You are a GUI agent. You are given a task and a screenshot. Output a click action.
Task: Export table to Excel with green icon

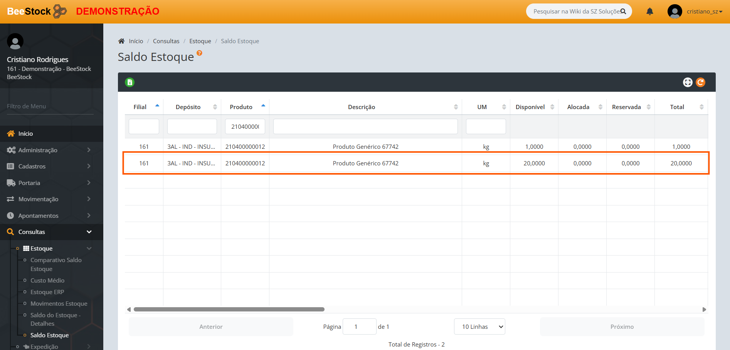point(130,82)
